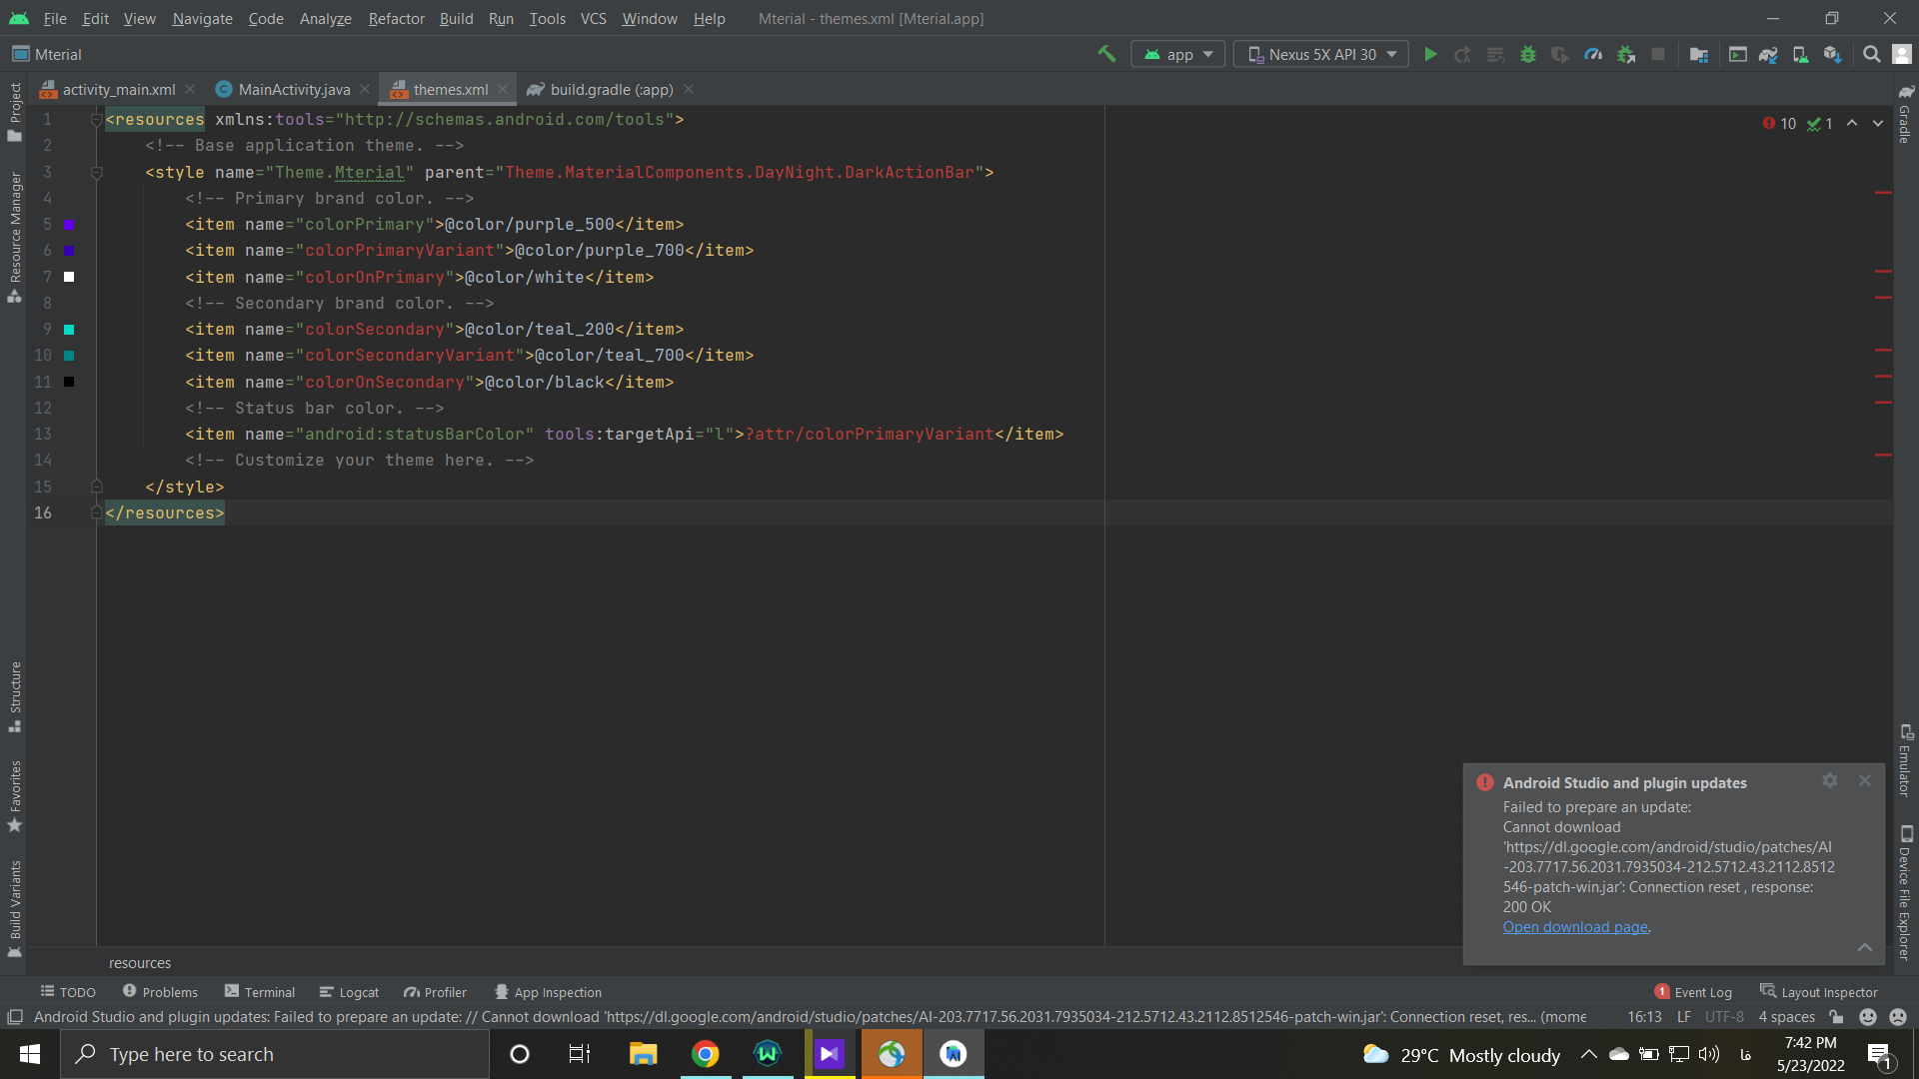Open the Emulator side panel
The height and width of the screenshot is (1079, 1919).
(x=1905, y=760)
